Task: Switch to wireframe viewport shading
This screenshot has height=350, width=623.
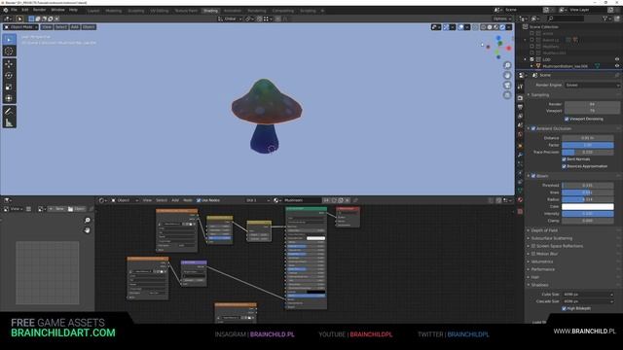Action: point(483,27)
